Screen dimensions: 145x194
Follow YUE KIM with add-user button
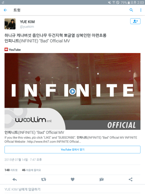(135, 21)
